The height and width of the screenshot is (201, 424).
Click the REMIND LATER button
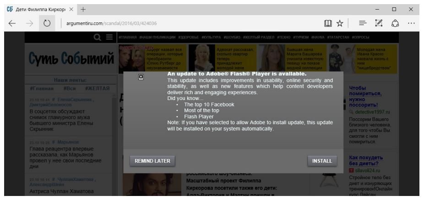tap(152, 161)
